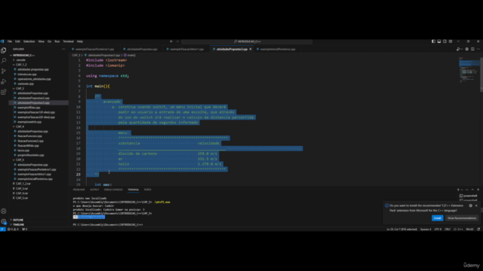483x271 pixels.
Task: Click the run code icon in editor toolbar
Action: click(458, 49)
